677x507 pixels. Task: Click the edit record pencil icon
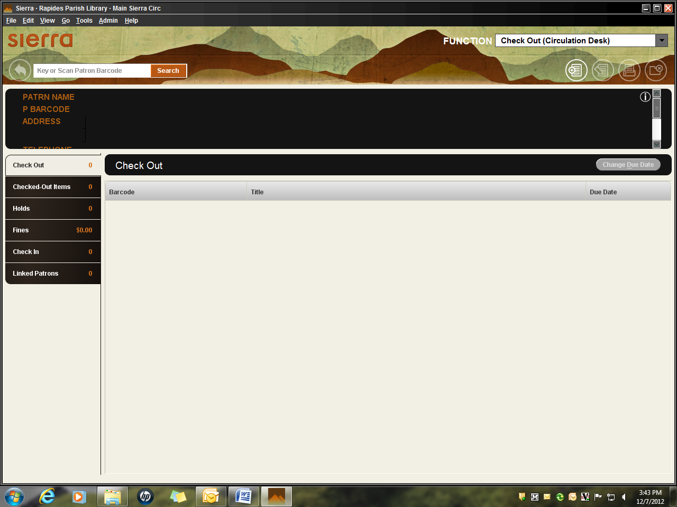coord(602,70)
